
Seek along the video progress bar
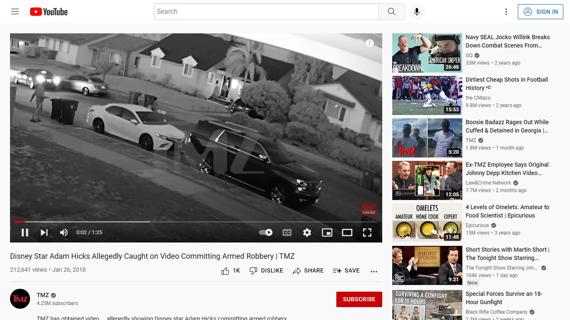click(x=196, y=222)
